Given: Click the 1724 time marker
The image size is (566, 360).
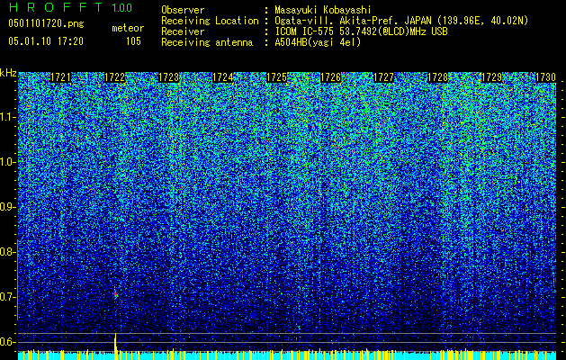Looking at the screenshot, I should tap(223, 77).
